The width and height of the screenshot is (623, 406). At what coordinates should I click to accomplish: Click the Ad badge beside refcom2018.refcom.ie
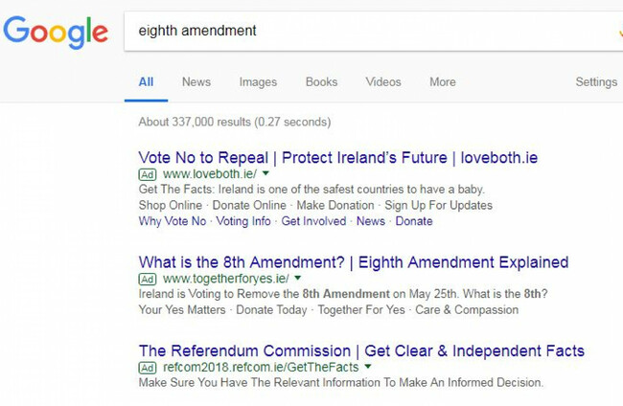147,368
